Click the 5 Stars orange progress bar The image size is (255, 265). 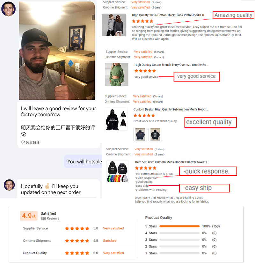pyautogui.click(x=179, y=226)
